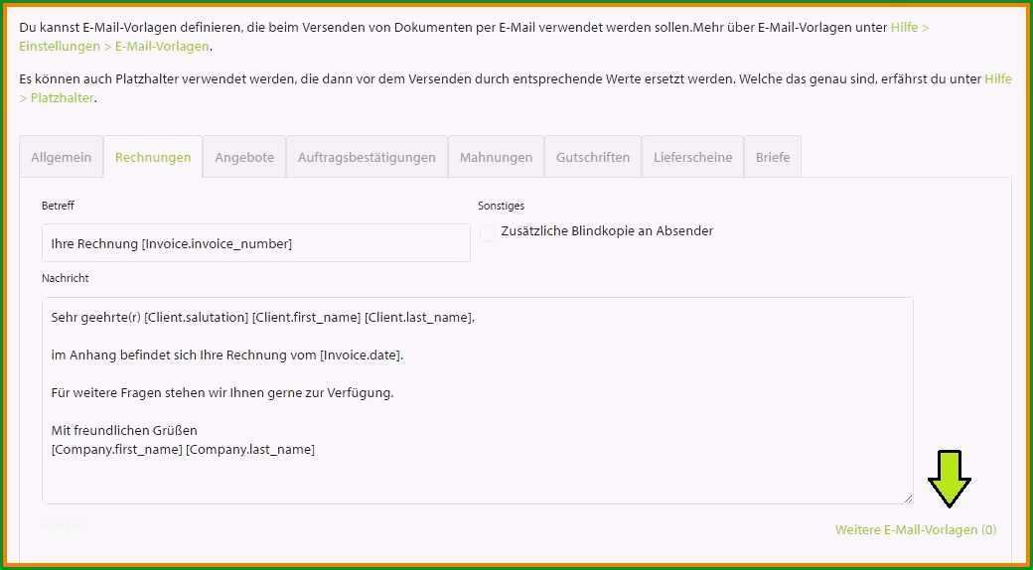Viewport: 1033px width, 570px height.
Task: Click the '[Company.first_name] [Company.last_name]' line
Action: coord(183,450)
